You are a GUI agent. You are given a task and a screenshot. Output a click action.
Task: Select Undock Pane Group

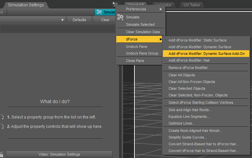coord(139,53)
